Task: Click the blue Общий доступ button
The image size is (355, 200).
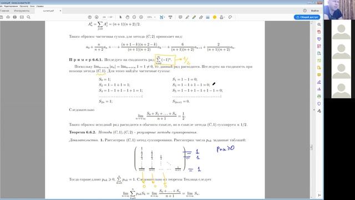Action: click(307, 17)
